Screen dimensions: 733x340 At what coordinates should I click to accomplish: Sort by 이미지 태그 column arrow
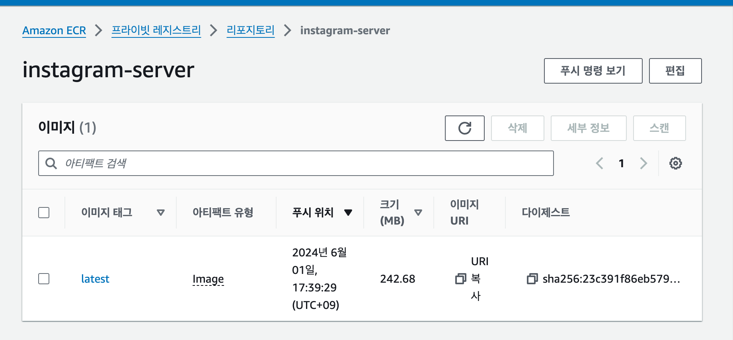coord(161,213)
